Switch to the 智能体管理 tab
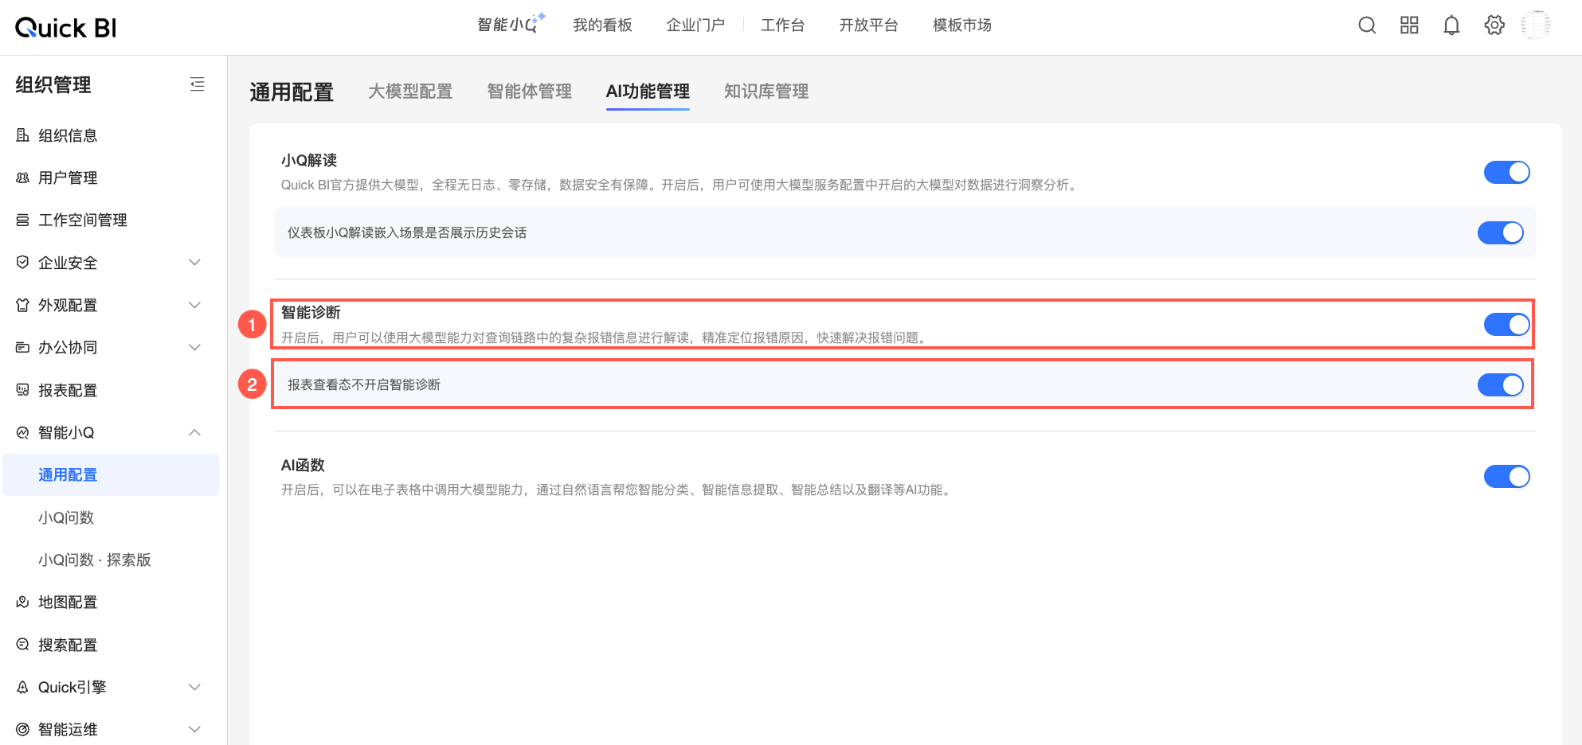1582x745 pixels. 530,92
